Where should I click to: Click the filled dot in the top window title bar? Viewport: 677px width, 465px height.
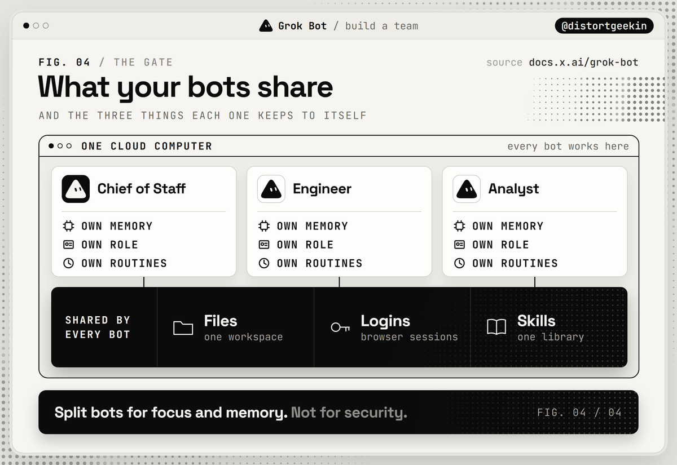(x=27, y=26)
